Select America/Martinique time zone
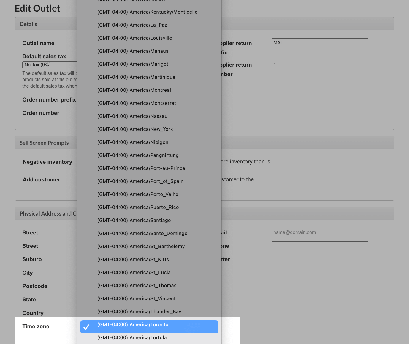Screen dimensions: 409x344 click(136, 77)
